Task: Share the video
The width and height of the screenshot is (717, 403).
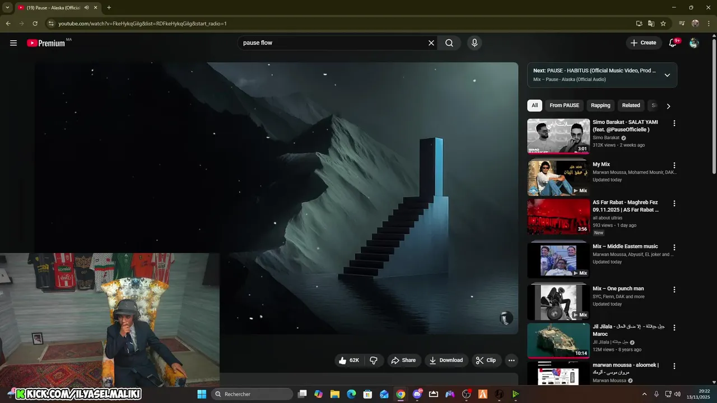Action: (403, 360)
